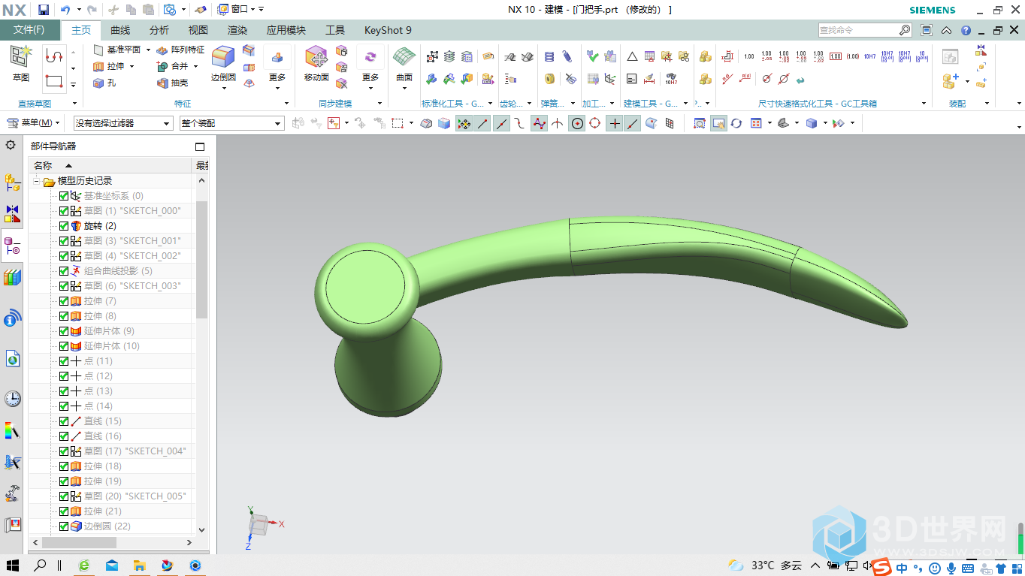Expand the 基准平面 dropdown arrow
The image size is (1025, 576).
(x=148, y=50)
